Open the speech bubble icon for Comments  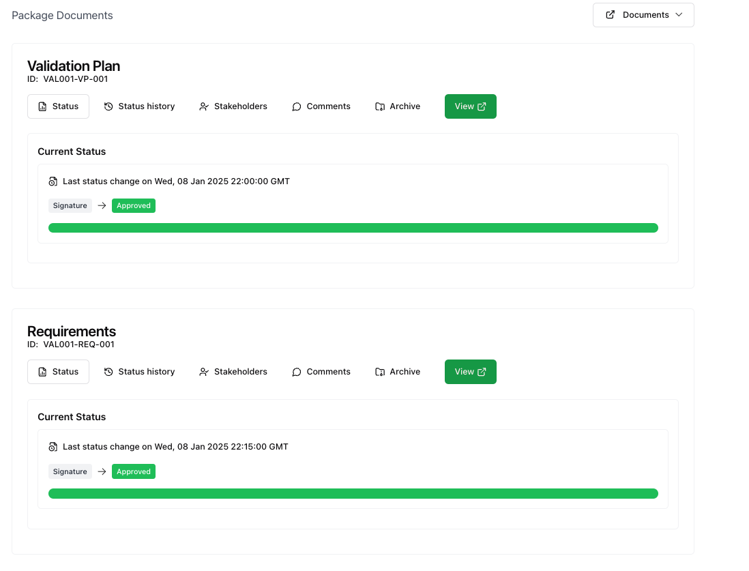click(x=296, y=106)
